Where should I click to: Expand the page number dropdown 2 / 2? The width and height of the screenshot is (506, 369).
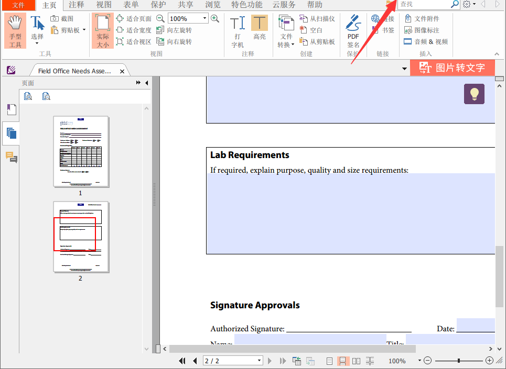259,361
